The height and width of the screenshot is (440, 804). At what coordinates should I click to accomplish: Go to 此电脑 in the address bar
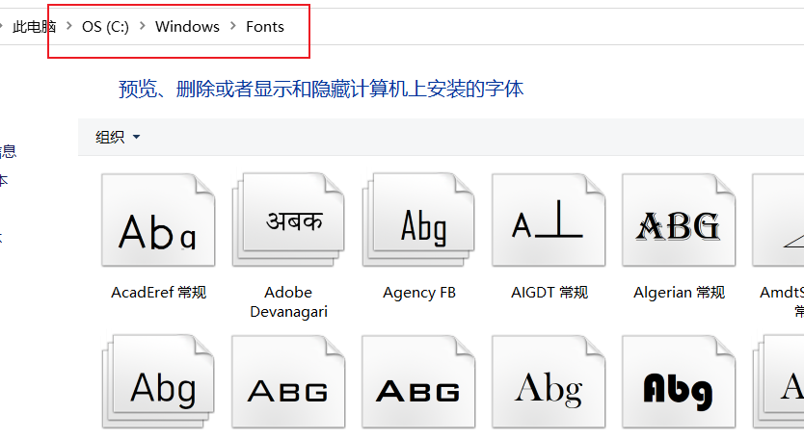pos(35,26)
